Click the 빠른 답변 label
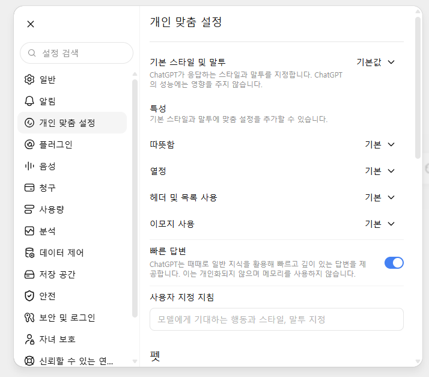429x377 pixels. tap(168, 251)
